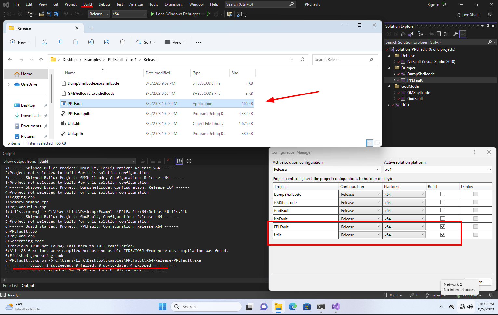Open the x64 platform dropdown in toolbar
This screenshot has width=498, height=315.
click(x=129, y=14)
